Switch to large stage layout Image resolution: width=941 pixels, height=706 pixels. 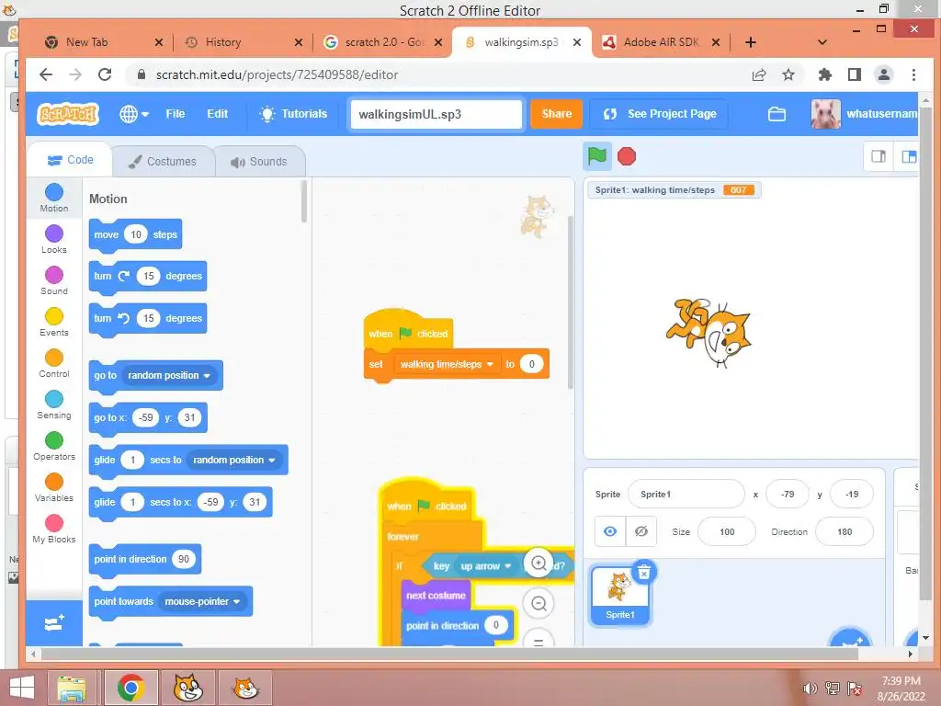tap(908, 156)
